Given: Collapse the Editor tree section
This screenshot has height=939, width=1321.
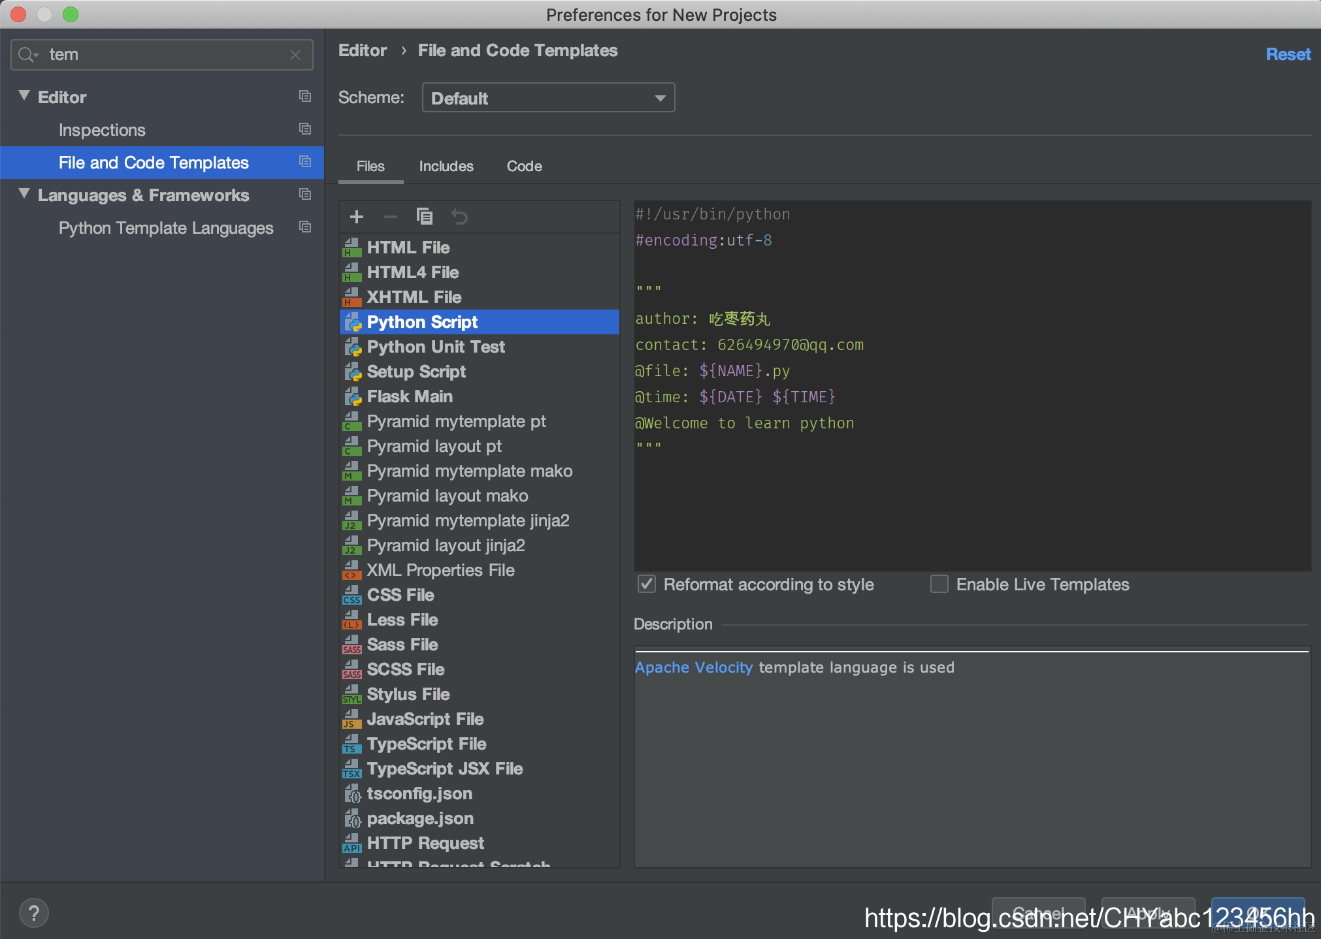Looking at the screenshot, I should 24,96.
